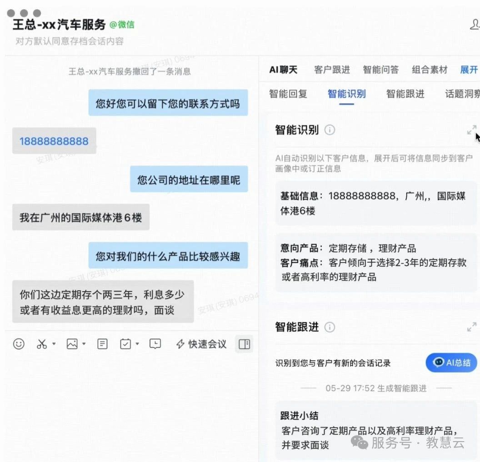Open the emoji picker

pos(19,344)
